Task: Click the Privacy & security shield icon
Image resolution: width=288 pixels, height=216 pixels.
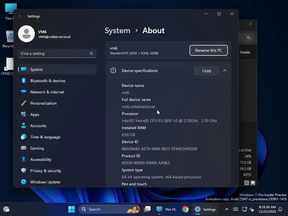Action: [x=24, y=170]
